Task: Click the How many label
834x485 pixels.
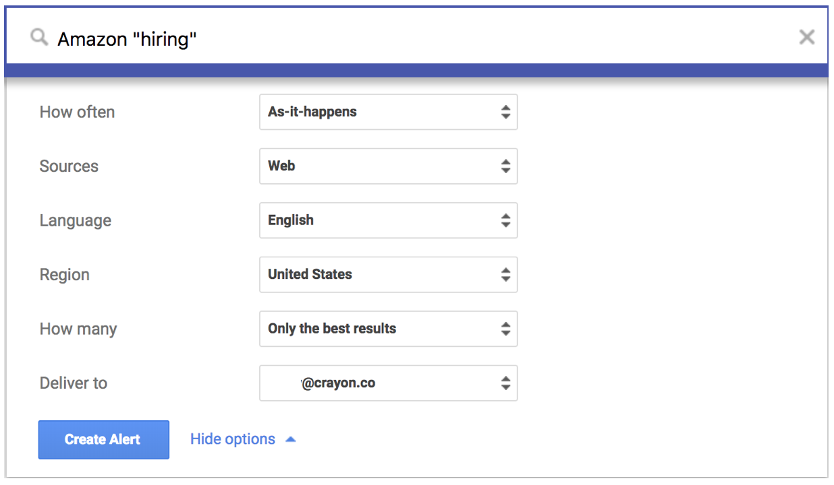Action: click(x=78, y=329)
